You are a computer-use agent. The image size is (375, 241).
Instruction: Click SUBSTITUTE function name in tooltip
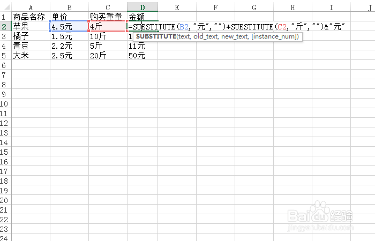156,36
